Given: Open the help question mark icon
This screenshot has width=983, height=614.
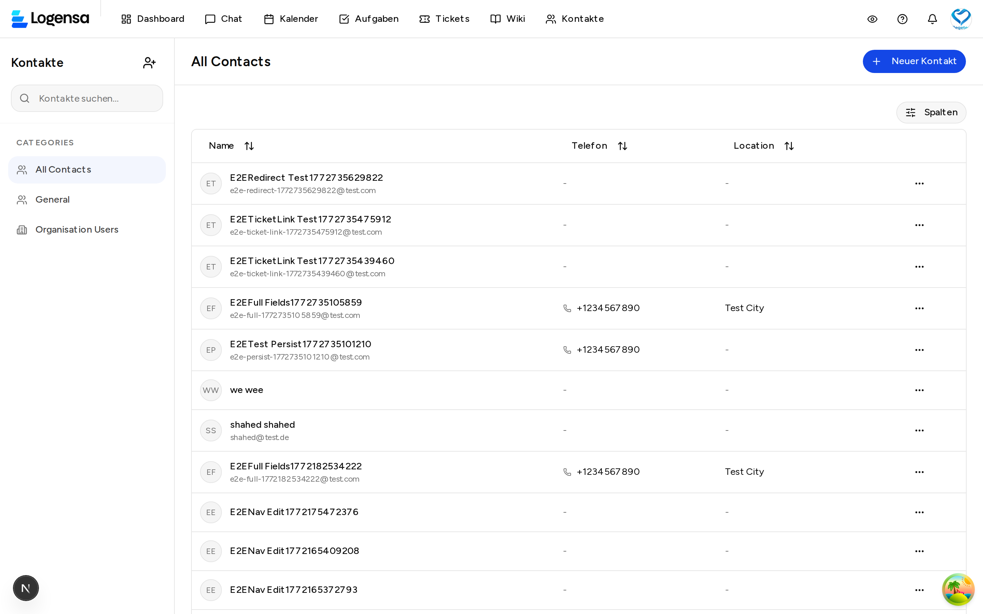Looking at the screenshot, I should click(902, 19).
